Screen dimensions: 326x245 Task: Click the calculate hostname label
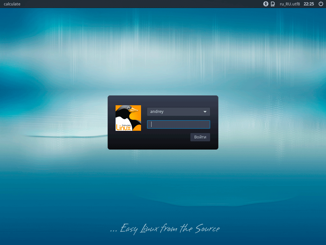[x=12, y=4]
